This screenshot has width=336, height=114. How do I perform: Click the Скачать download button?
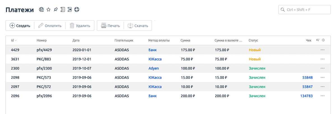(138, 26)
